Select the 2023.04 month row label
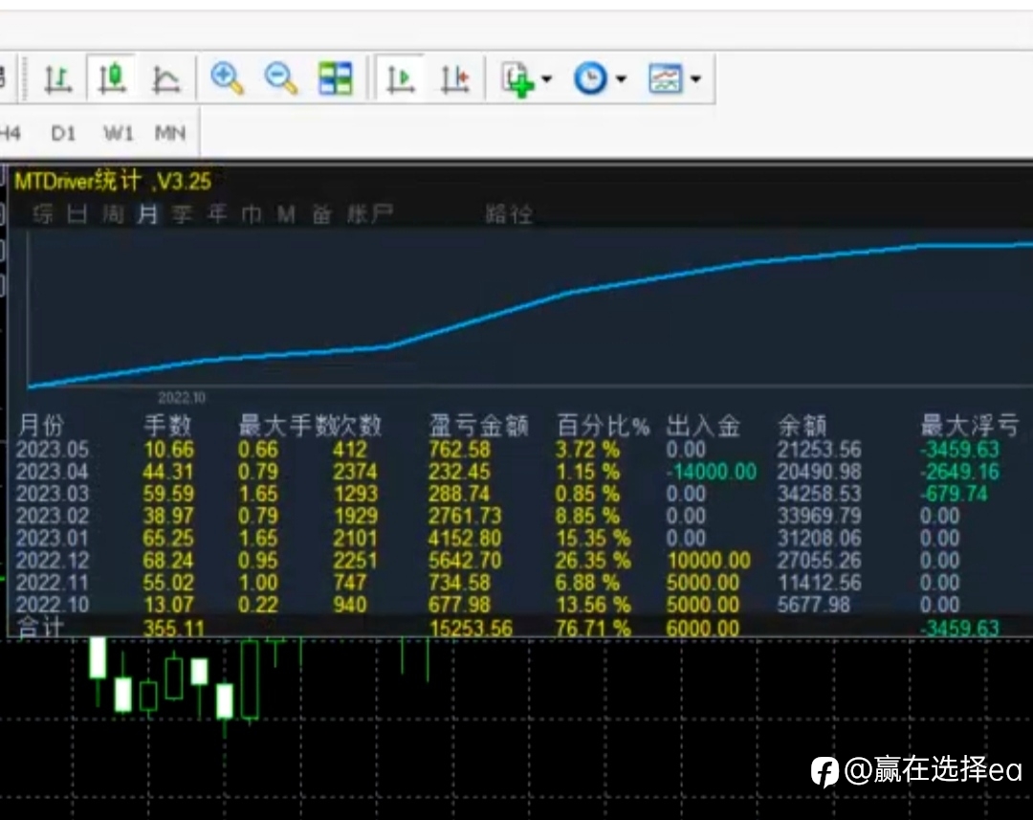The width and height of the screenshot is (1033, 820). tap(52, 472)
